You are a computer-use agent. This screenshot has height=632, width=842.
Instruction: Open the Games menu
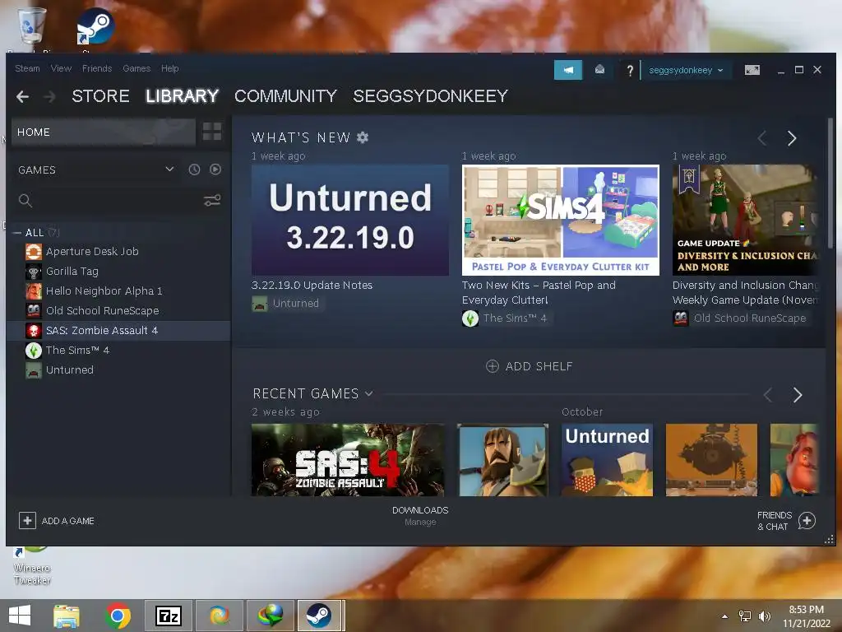[136, 68]
